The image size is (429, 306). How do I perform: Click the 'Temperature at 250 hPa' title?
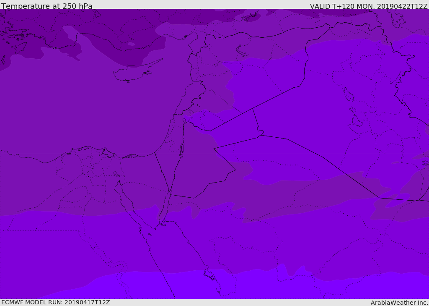(x=47, y=6)
